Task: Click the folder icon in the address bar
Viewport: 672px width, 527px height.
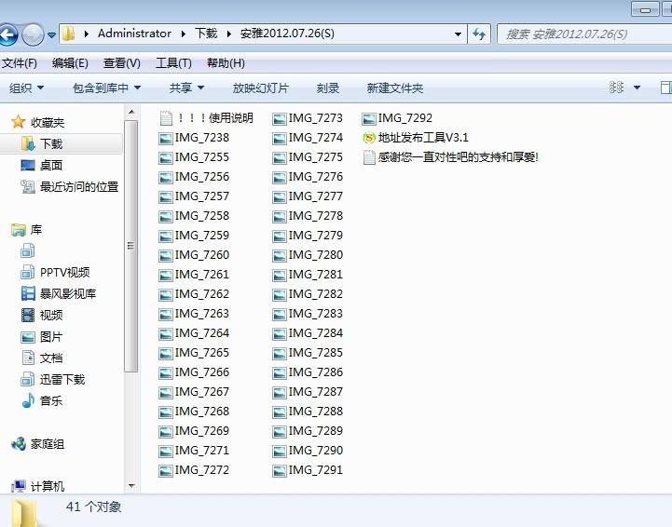Action: click(68, 34)
